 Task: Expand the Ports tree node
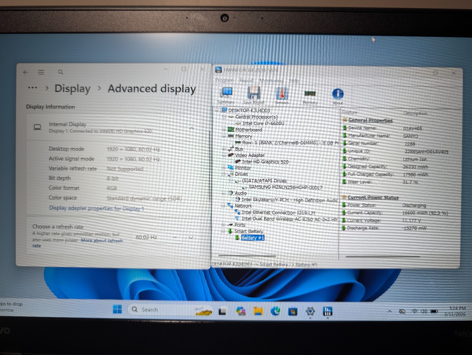point(223,225)
